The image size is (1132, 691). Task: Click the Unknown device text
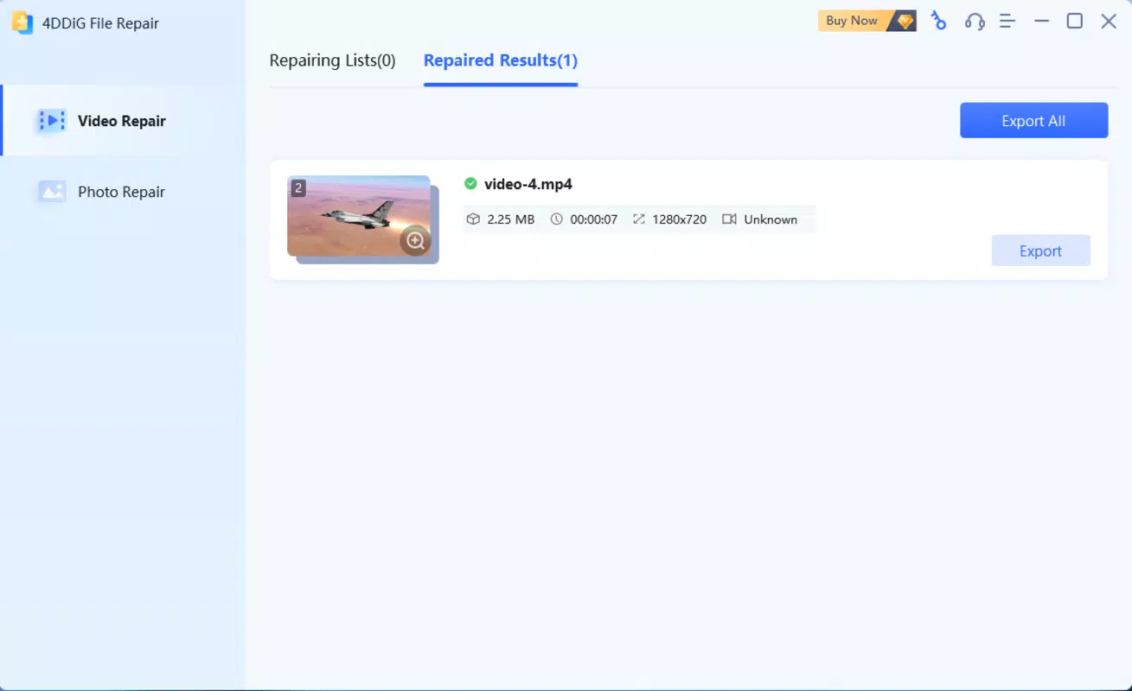[771, 219]
